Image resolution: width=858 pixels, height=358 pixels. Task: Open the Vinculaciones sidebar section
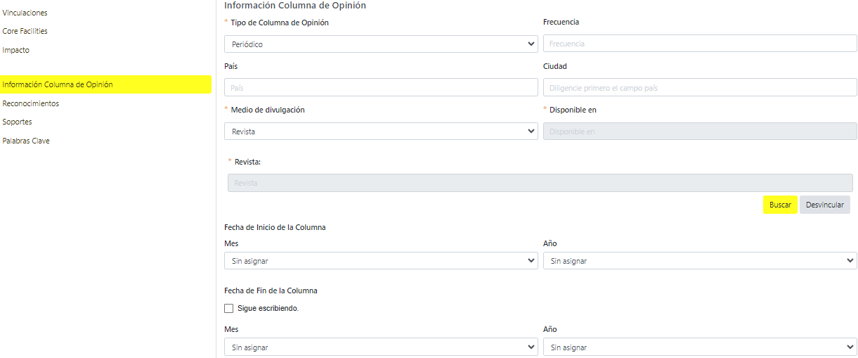pyautogui.click(x=25, y=13)
